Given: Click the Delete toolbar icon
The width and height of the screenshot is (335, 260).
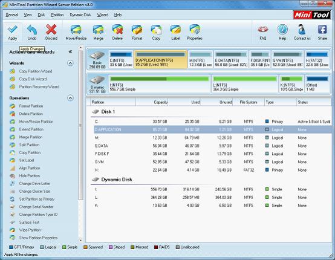Looking at the screenshot, I should tap(117, 32).
